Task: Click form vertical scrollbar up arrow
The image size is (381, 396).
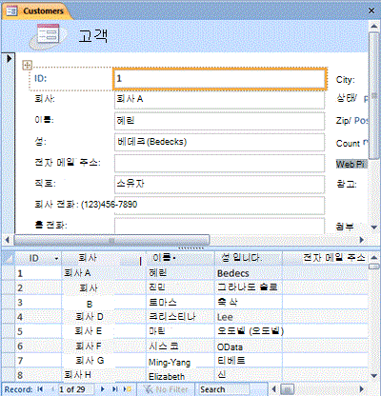Action: 374,27
